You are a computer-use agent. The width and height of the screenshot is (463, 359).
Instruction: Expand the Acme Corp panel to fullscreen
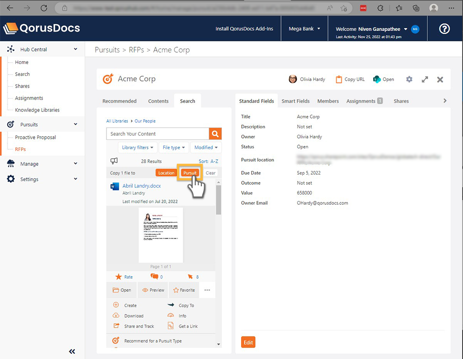(x=425, y=79)
